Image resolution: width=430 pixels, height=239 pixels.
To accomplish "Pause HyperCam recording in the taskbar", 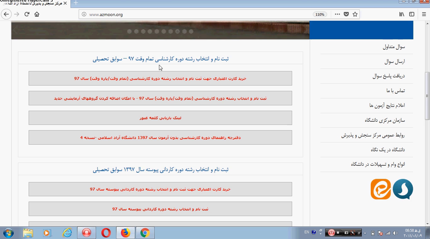I will click(x=331, y=233).
